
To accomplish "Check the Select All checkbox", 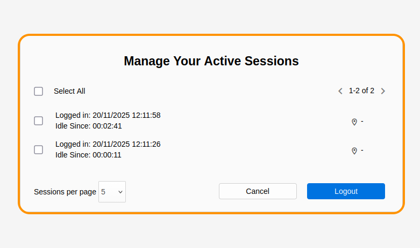I will [x=39, y=91].
